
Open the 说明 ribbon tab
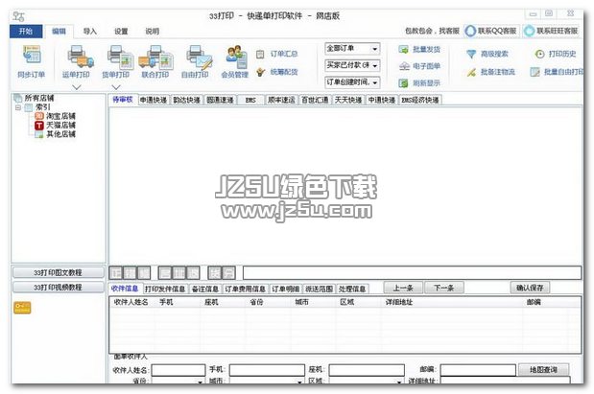pyautogui.click(x=153, y=32)
